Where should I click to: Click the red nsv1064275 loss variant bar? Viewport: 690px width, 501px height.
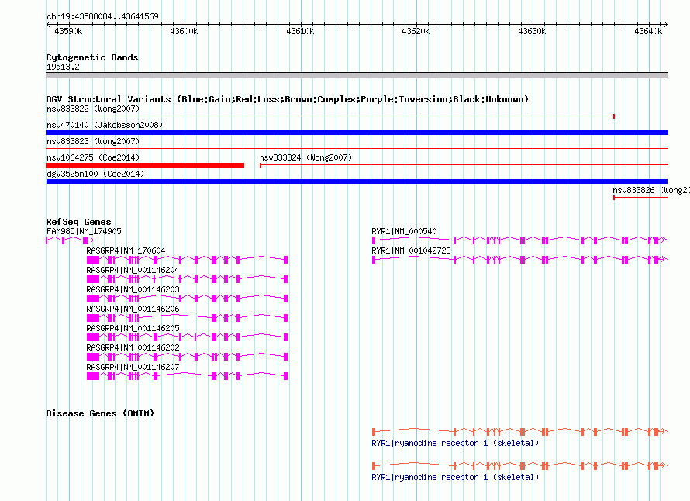(x=144, y=164)
